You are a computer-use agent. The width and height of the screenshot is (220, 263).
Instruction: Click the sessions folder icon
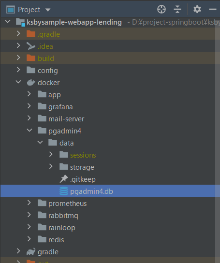point(64,155)
